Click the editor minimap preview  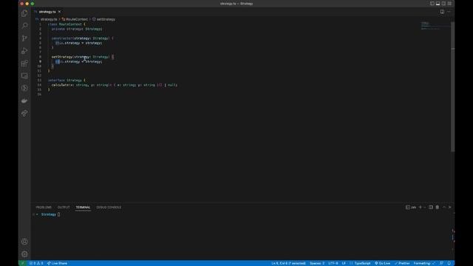435,27
